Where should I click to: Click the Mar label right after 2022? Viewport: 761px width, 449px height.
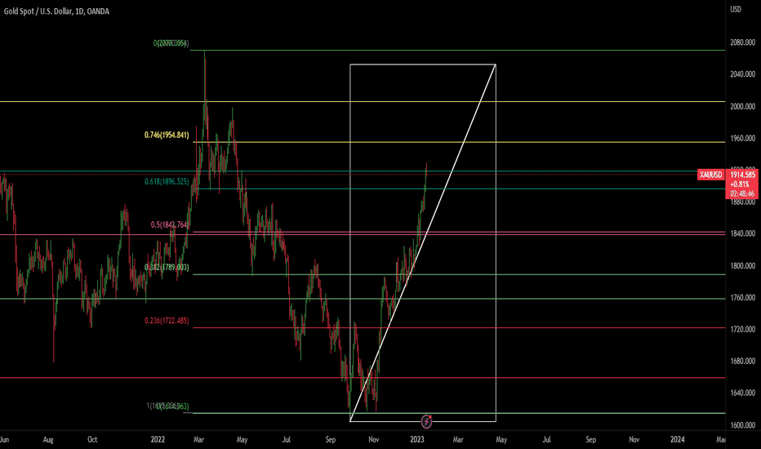click(198, 439)
